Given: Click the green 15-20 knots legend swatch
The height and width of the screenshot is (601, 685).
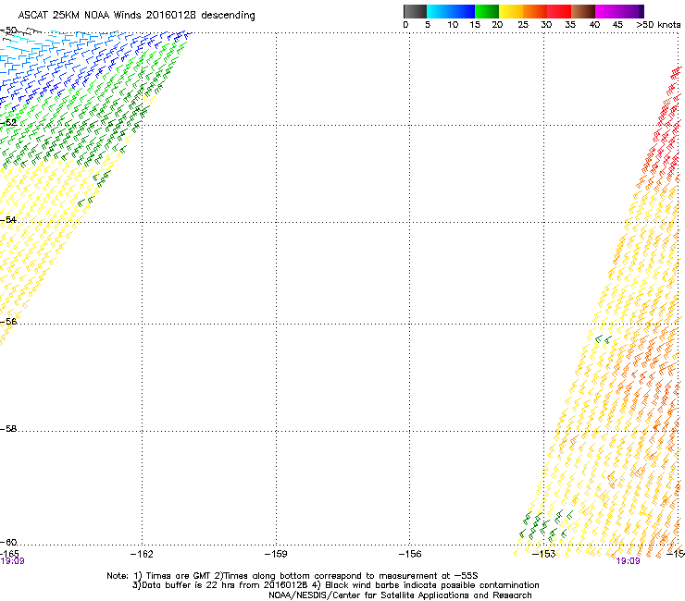Looking at the screenshot, I should tap(487, 11).
